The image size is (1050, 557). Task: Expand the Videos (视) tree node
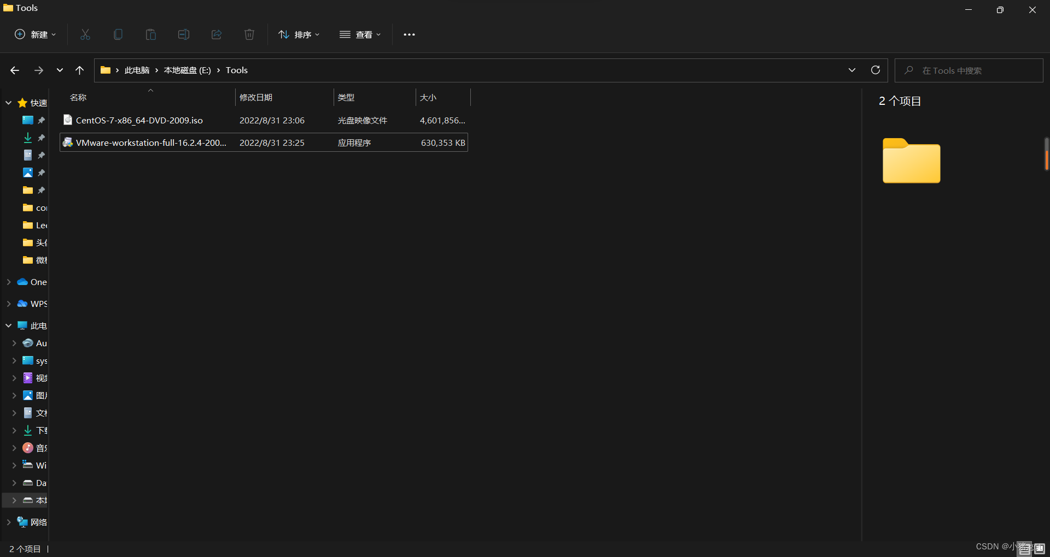[x=14, y=378]
